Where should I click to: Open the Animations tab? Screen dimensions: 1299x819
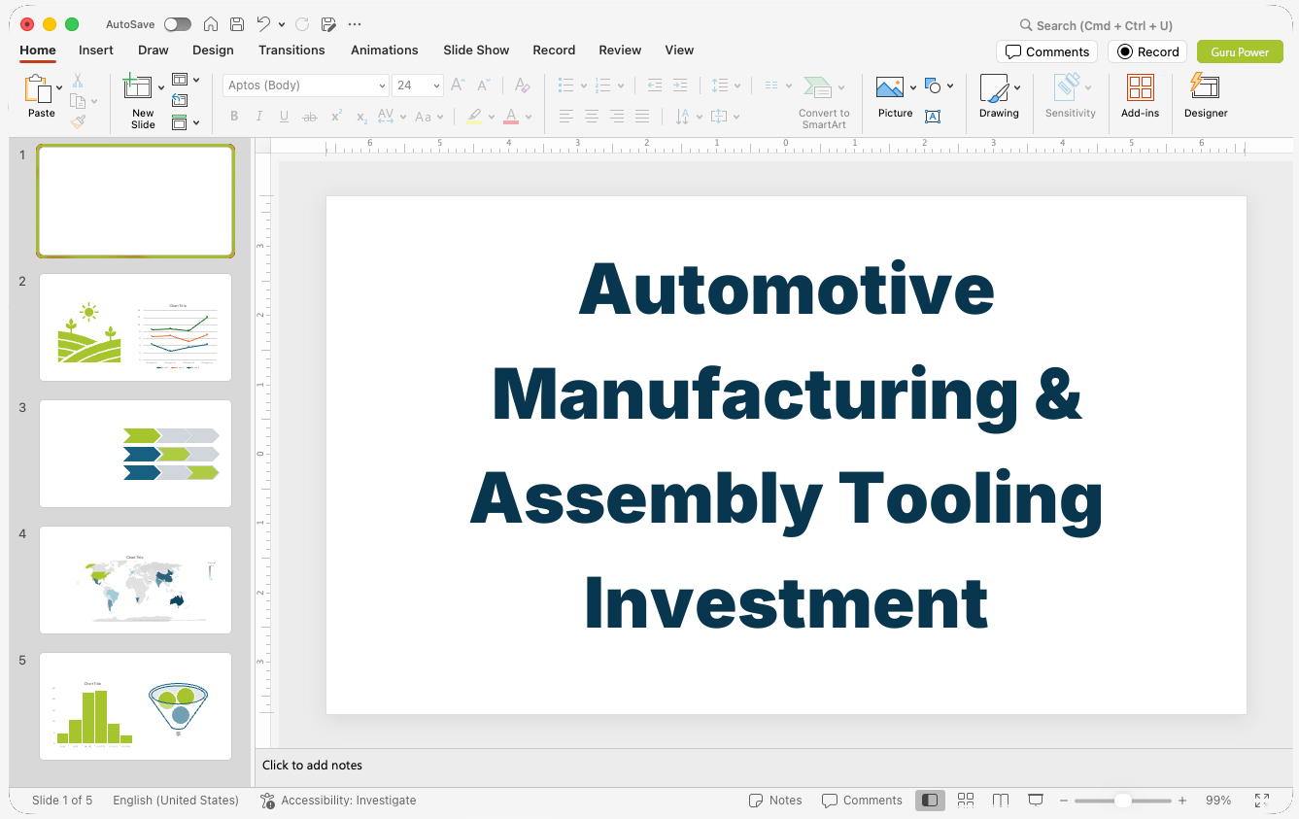point(385,50)
